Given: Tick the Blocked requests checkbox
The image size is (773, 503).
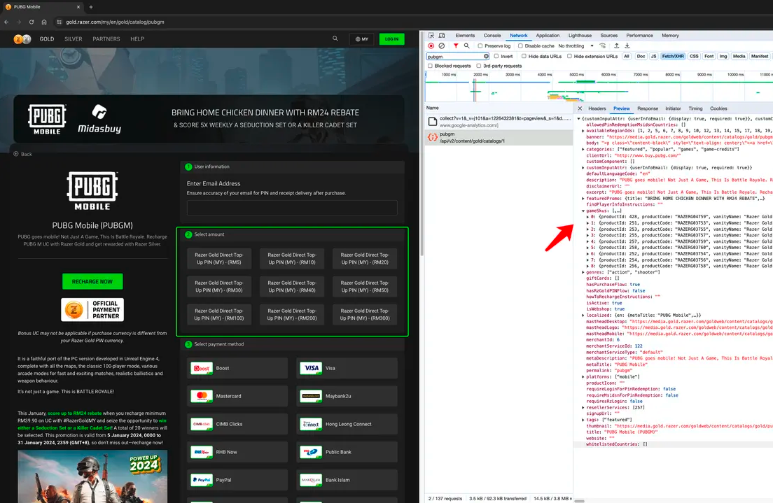Looking at the screenshot, I should [430, 66].
